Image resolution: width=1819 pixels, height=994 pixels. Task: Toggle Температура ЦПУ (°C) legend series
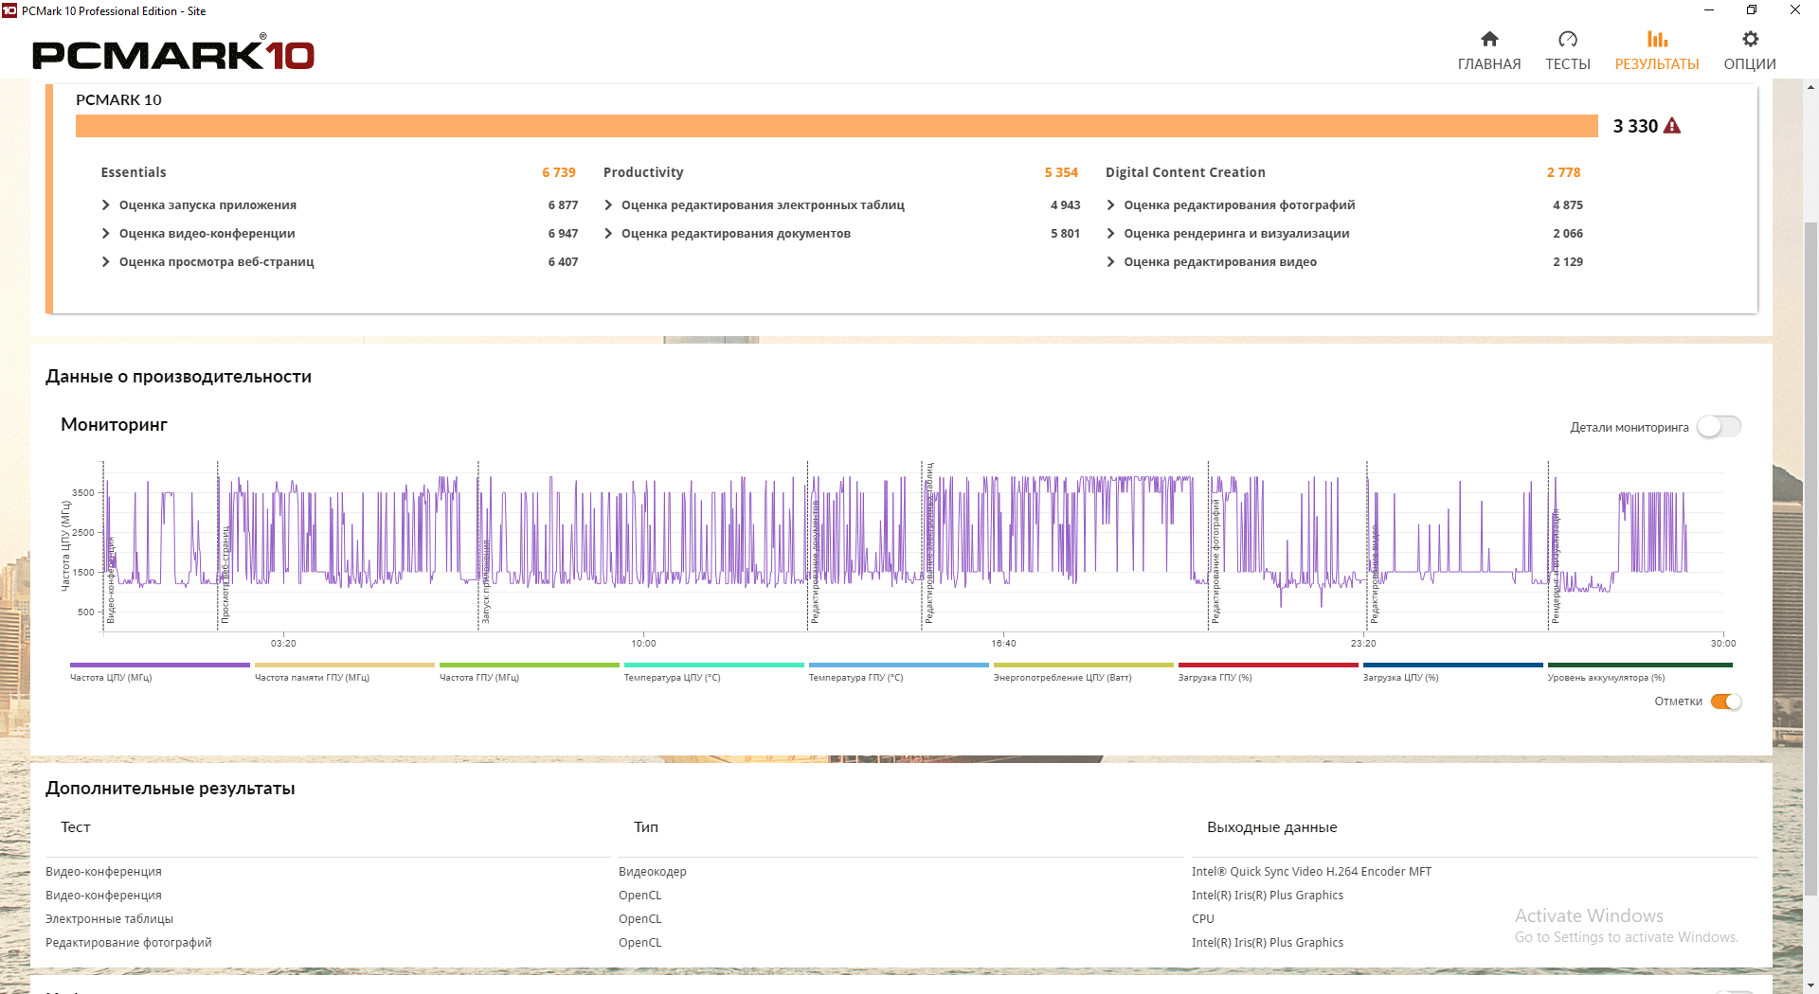[713, 672]
